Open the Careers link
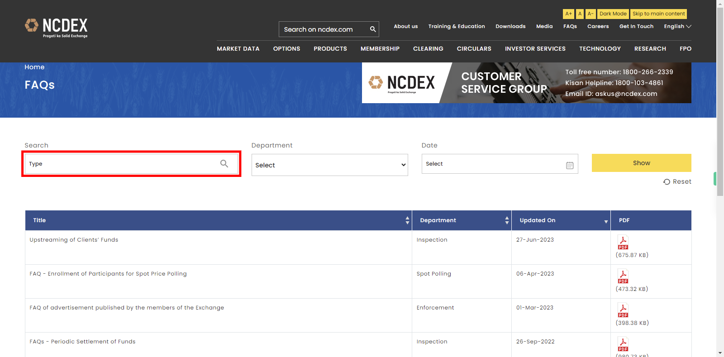 pos(598,26)
